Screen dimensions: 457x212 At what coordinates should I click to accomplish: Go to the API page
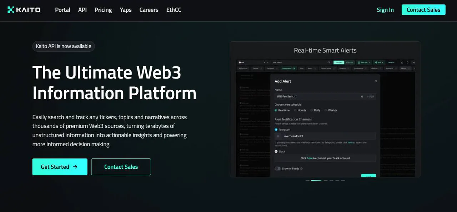click(82, 10)
